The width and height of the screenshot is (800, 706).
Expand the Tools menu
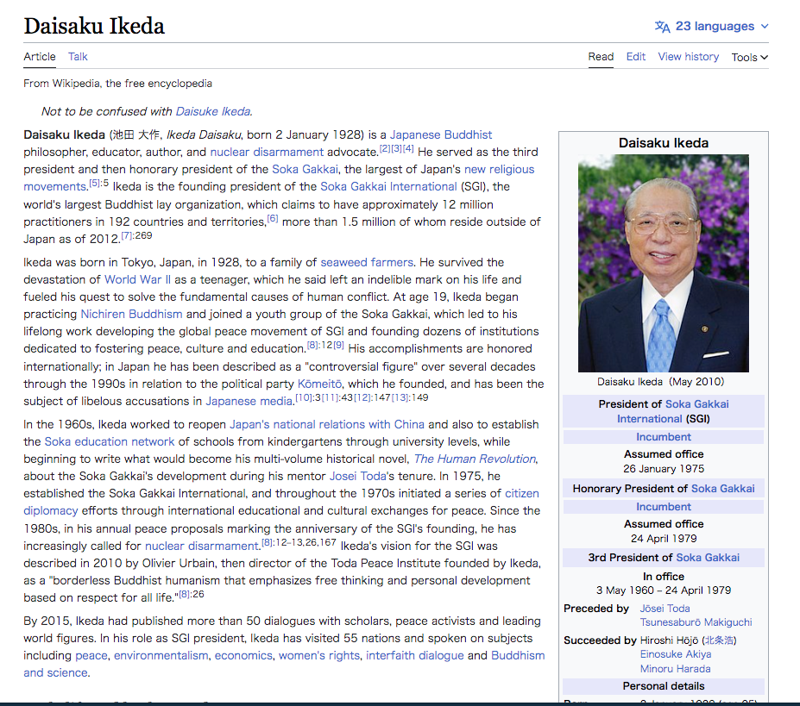point(749,57)
